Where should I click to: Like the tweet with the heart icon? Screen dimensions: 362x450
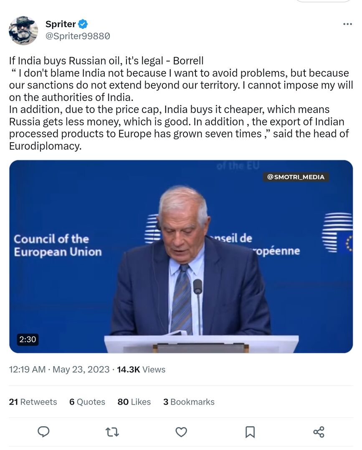coord(181,432)
